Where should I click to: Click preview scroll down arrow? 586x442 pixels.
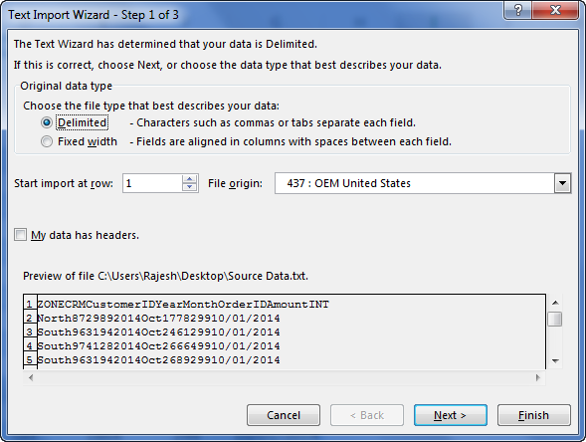(x=555, y=360)
